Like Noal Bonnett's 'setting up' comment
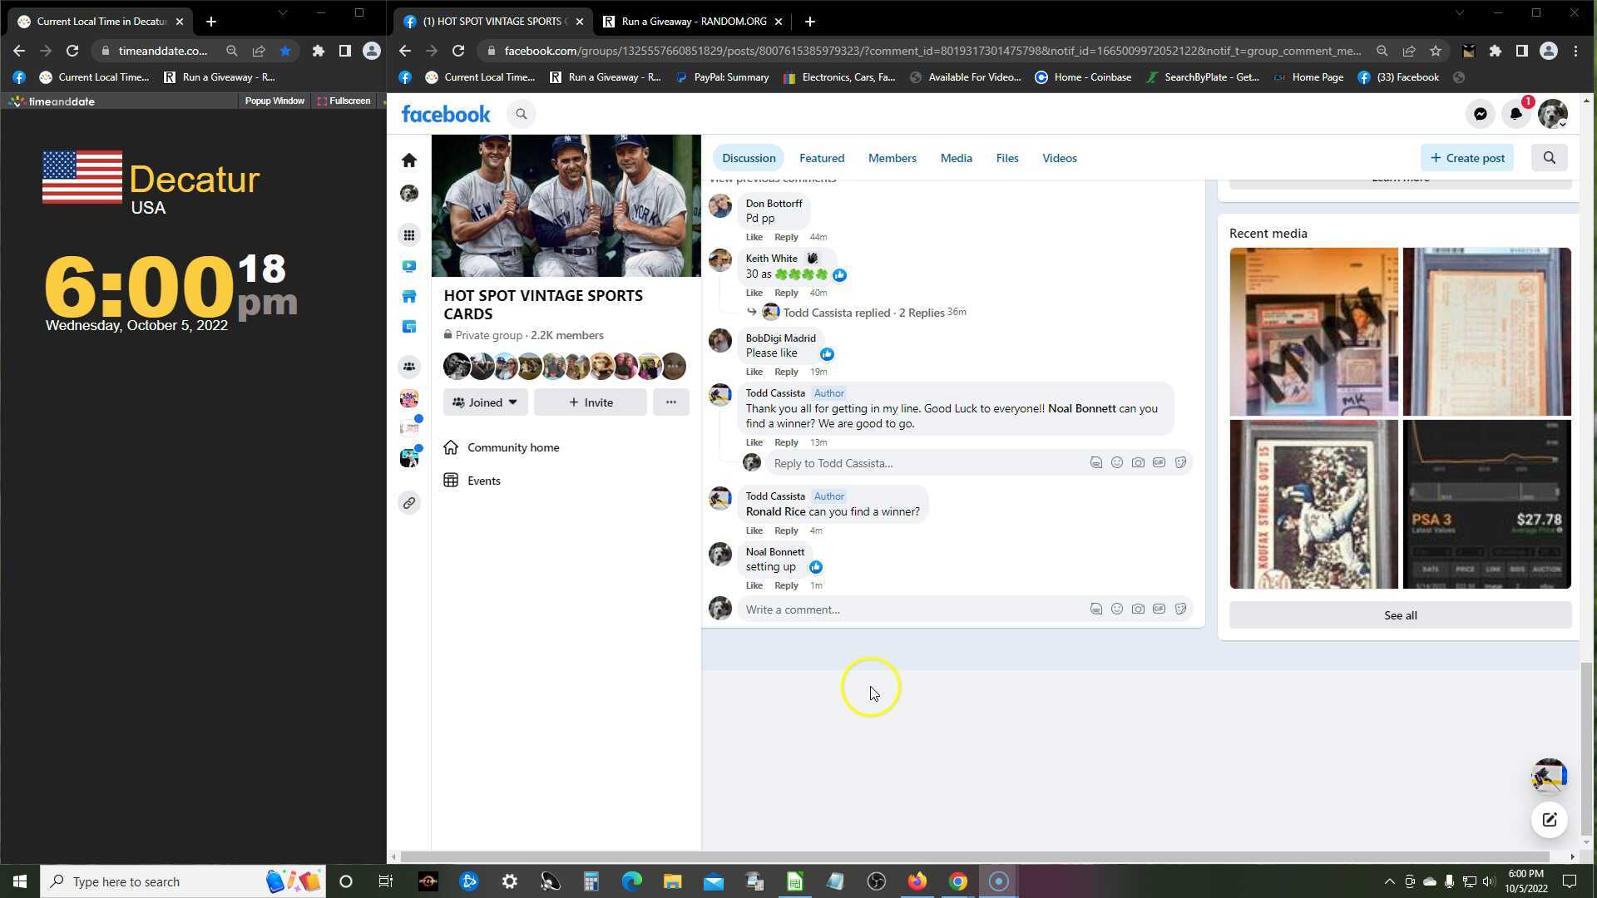This screenshot has height=898, width=1597. coord(754,585)
